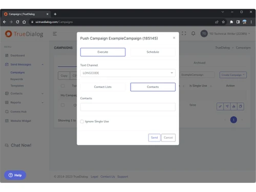This screenshot has height=192, width=256.
Task: Click the Website Widget sidebar icon
Action: coord(7,121)
